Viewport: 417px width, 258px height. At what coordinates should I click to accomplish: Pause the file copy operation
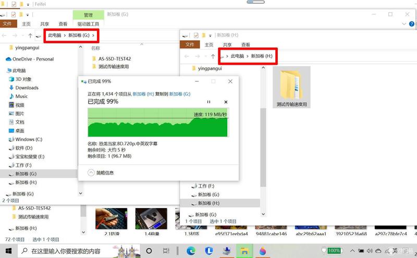pos(208,102)
